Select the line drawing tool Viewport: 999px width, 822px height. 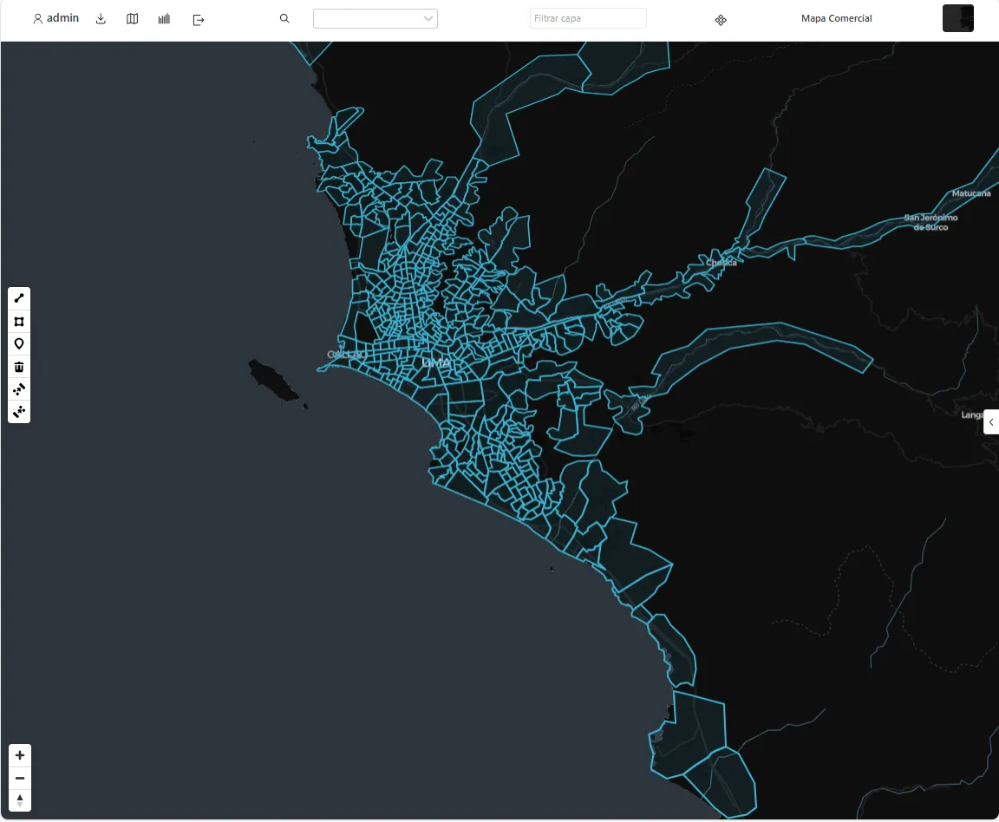pos(19,298)
